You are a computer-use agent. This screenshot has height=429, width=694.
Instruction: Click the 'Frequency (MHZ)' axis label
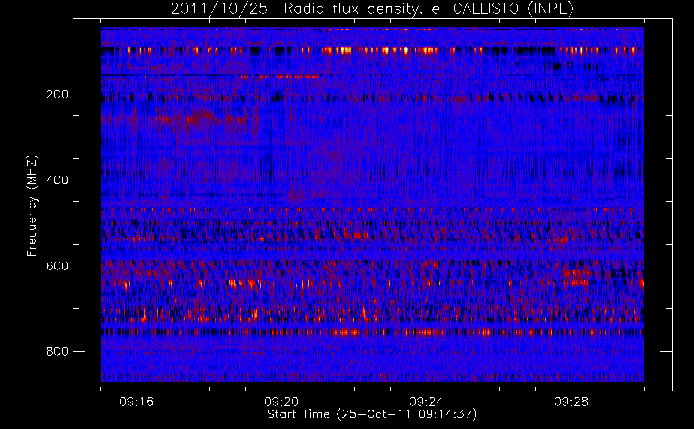pos(32,206)
